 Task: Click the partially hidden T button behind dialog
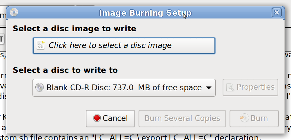tap(1, 38)
